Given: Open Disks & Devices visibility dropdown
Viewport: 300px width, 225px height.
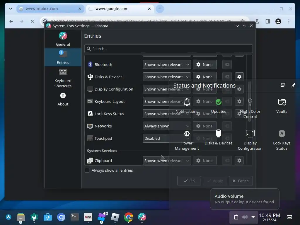Looking at the screenshot, I should 167,77.
